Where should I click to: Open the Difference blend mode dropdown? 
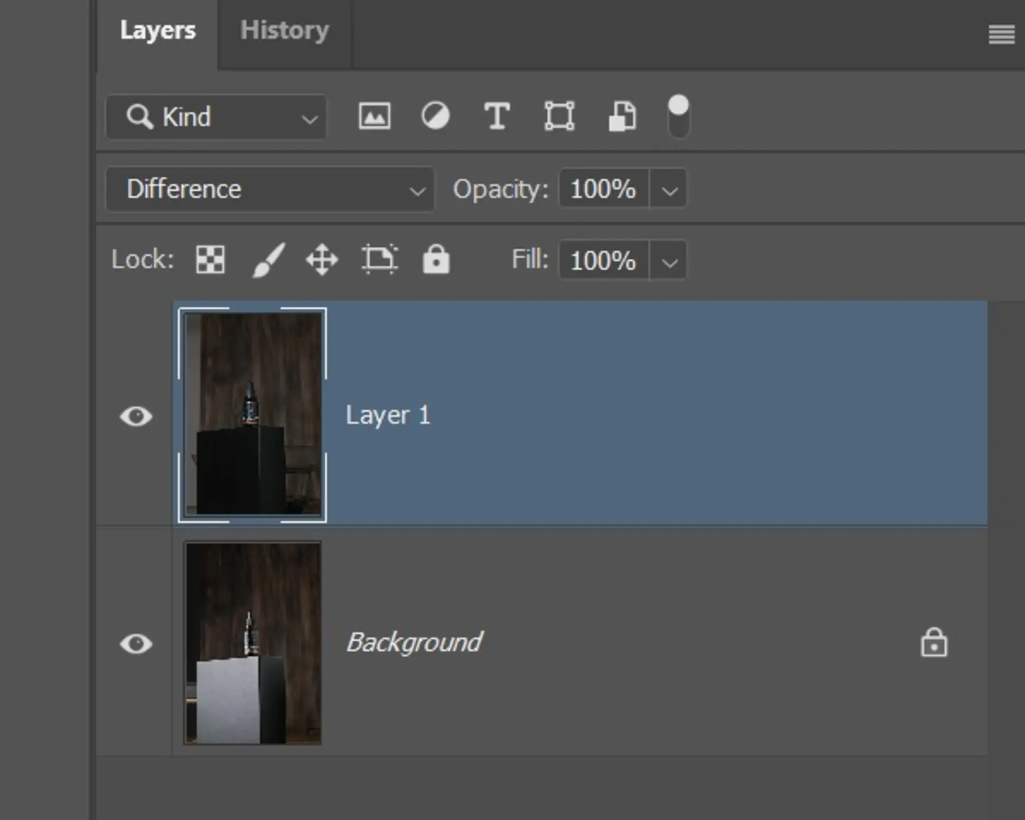coord(270,189)
